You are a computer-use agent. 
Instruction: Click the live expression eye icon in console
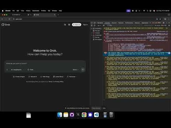pos(104,25)
